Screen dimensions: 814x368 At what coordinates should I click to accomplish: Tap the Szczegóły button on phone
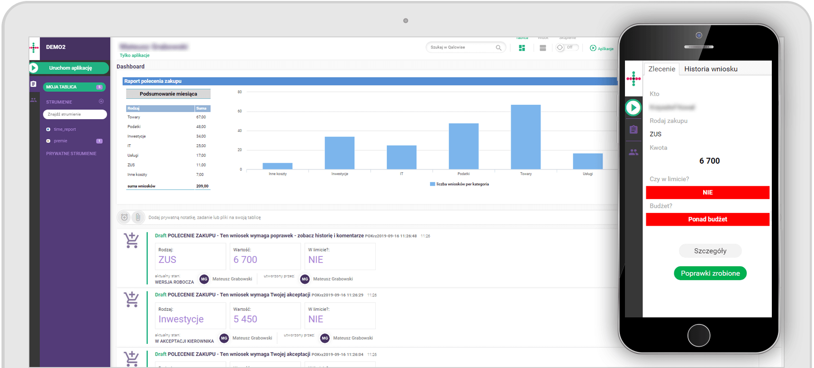(710, 251)
